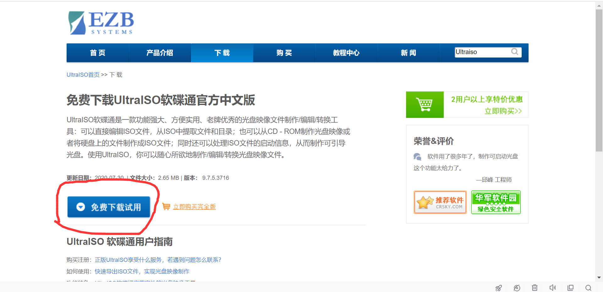Click the rocket icon in browser status bar
603x292 pixels.
tap(498, 288)
